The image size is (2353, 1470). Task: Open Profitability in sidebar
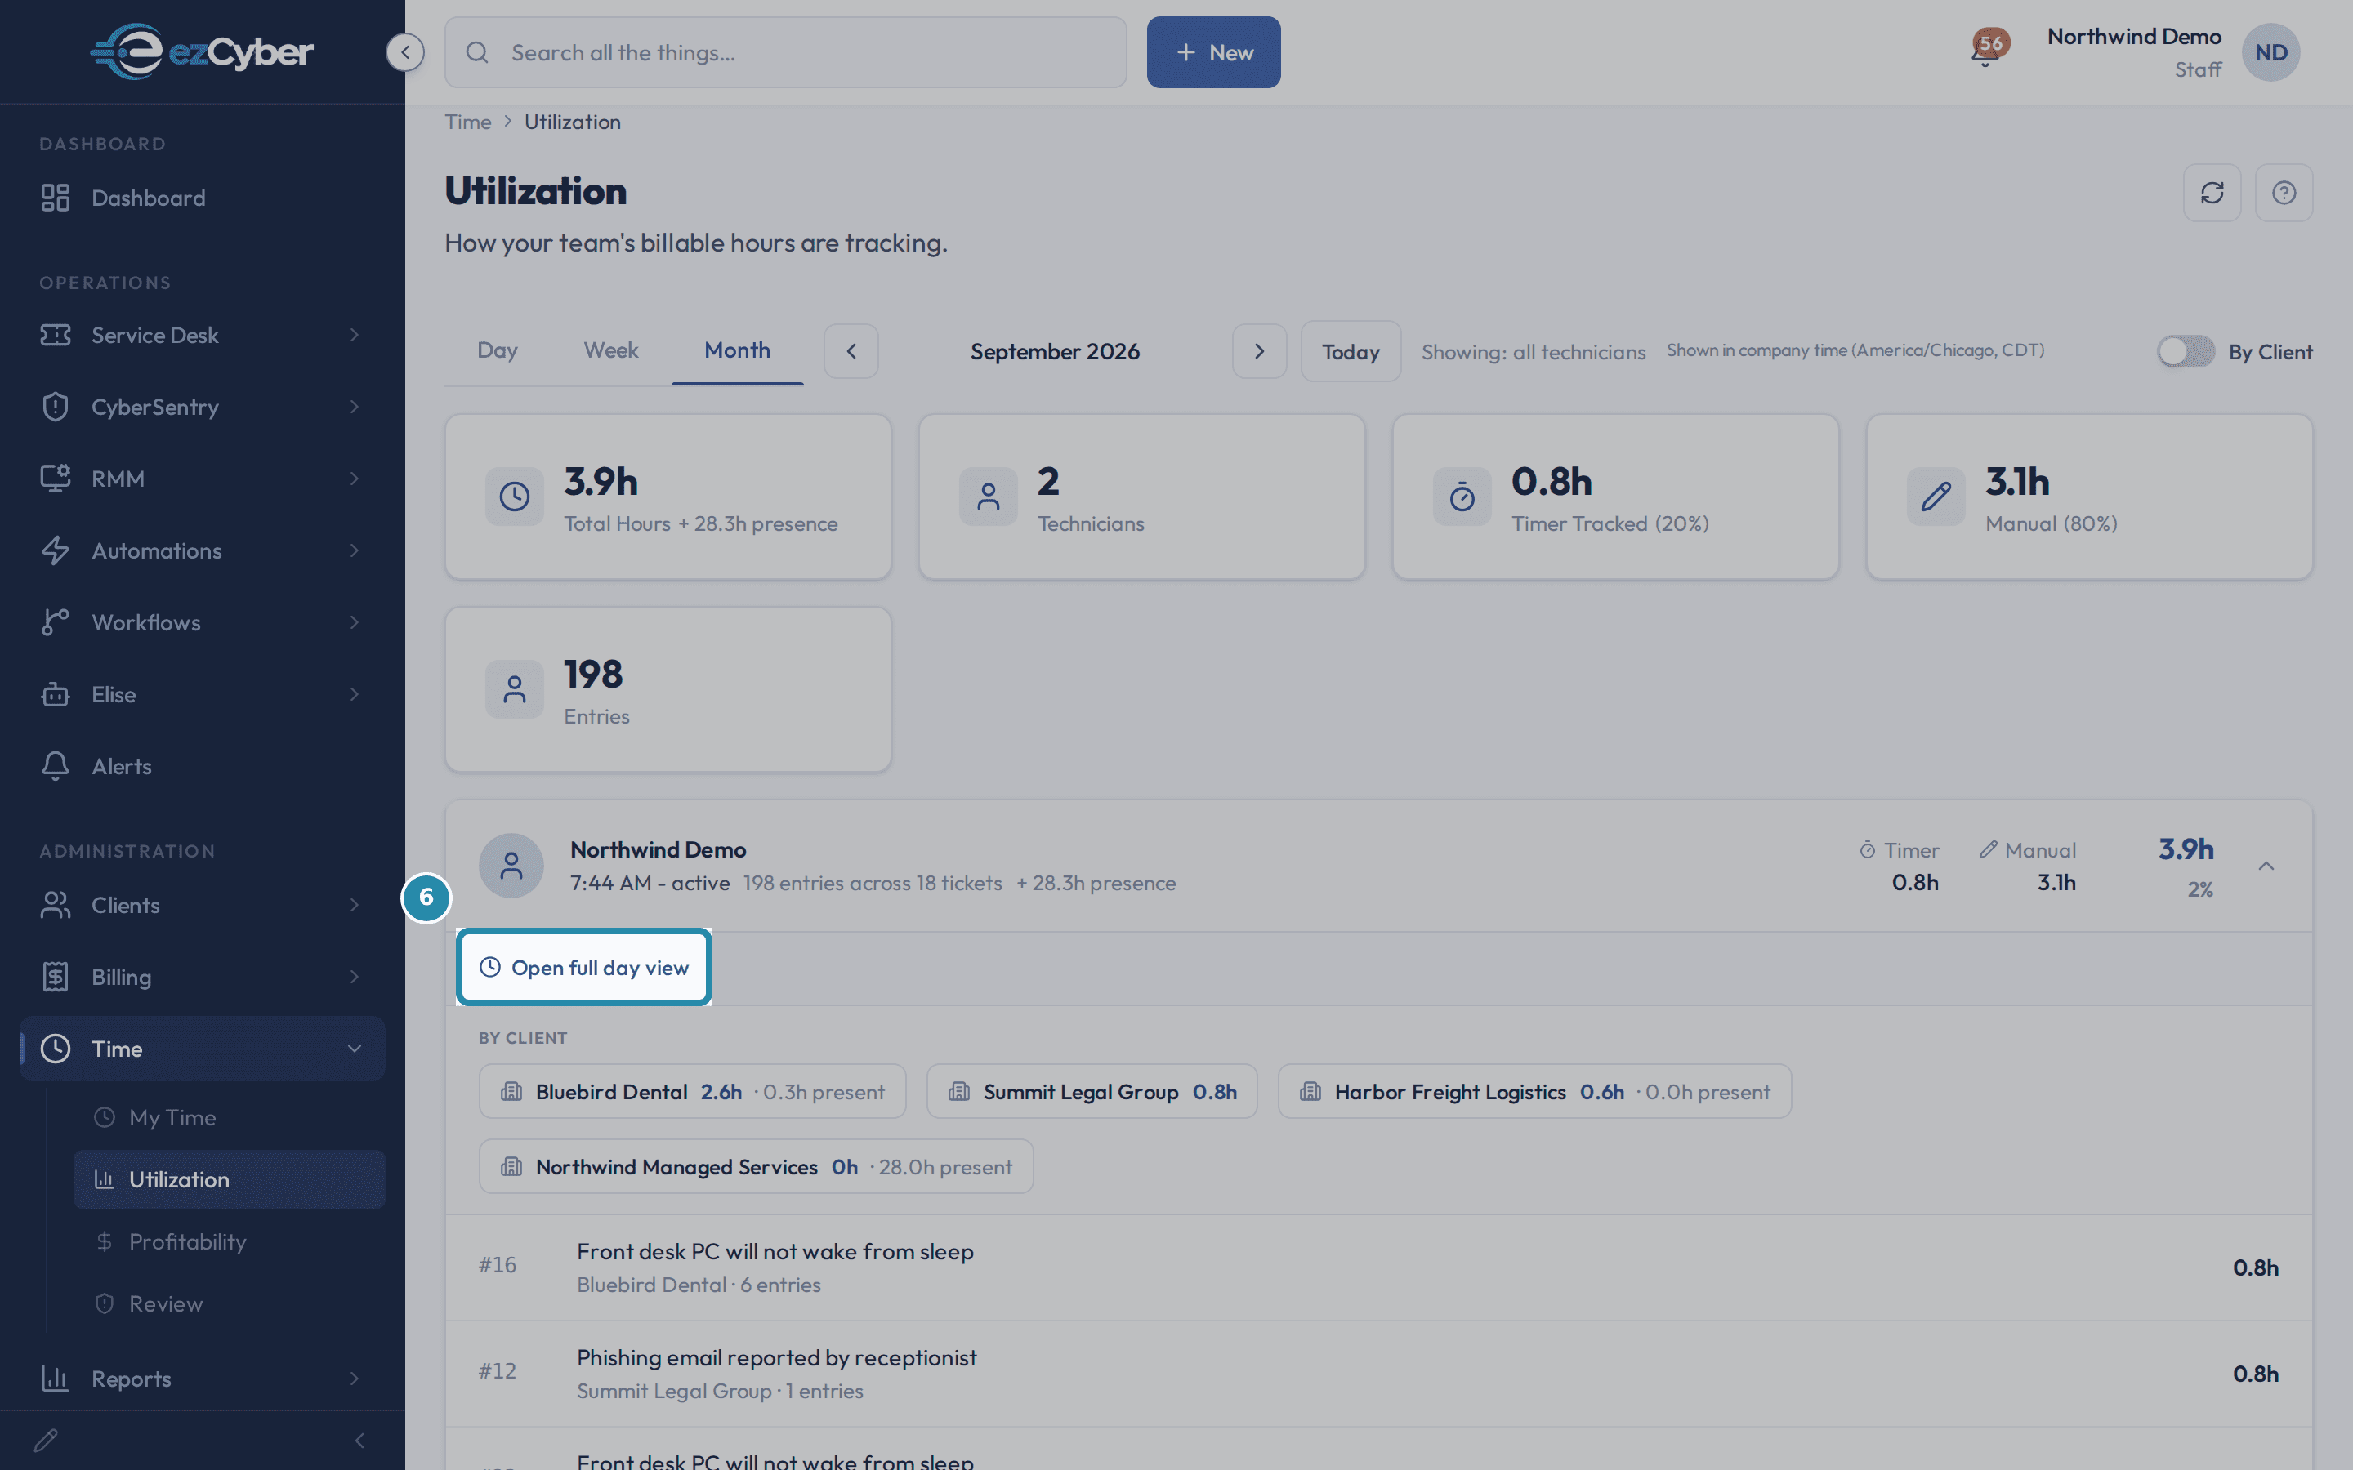pos(230,1242)
